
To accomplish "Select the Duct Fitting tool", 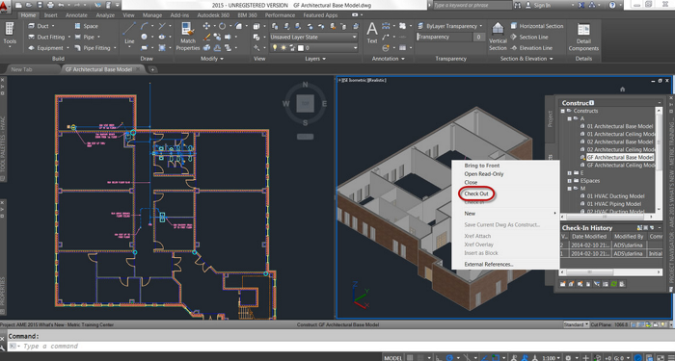I will coord(47,38).
